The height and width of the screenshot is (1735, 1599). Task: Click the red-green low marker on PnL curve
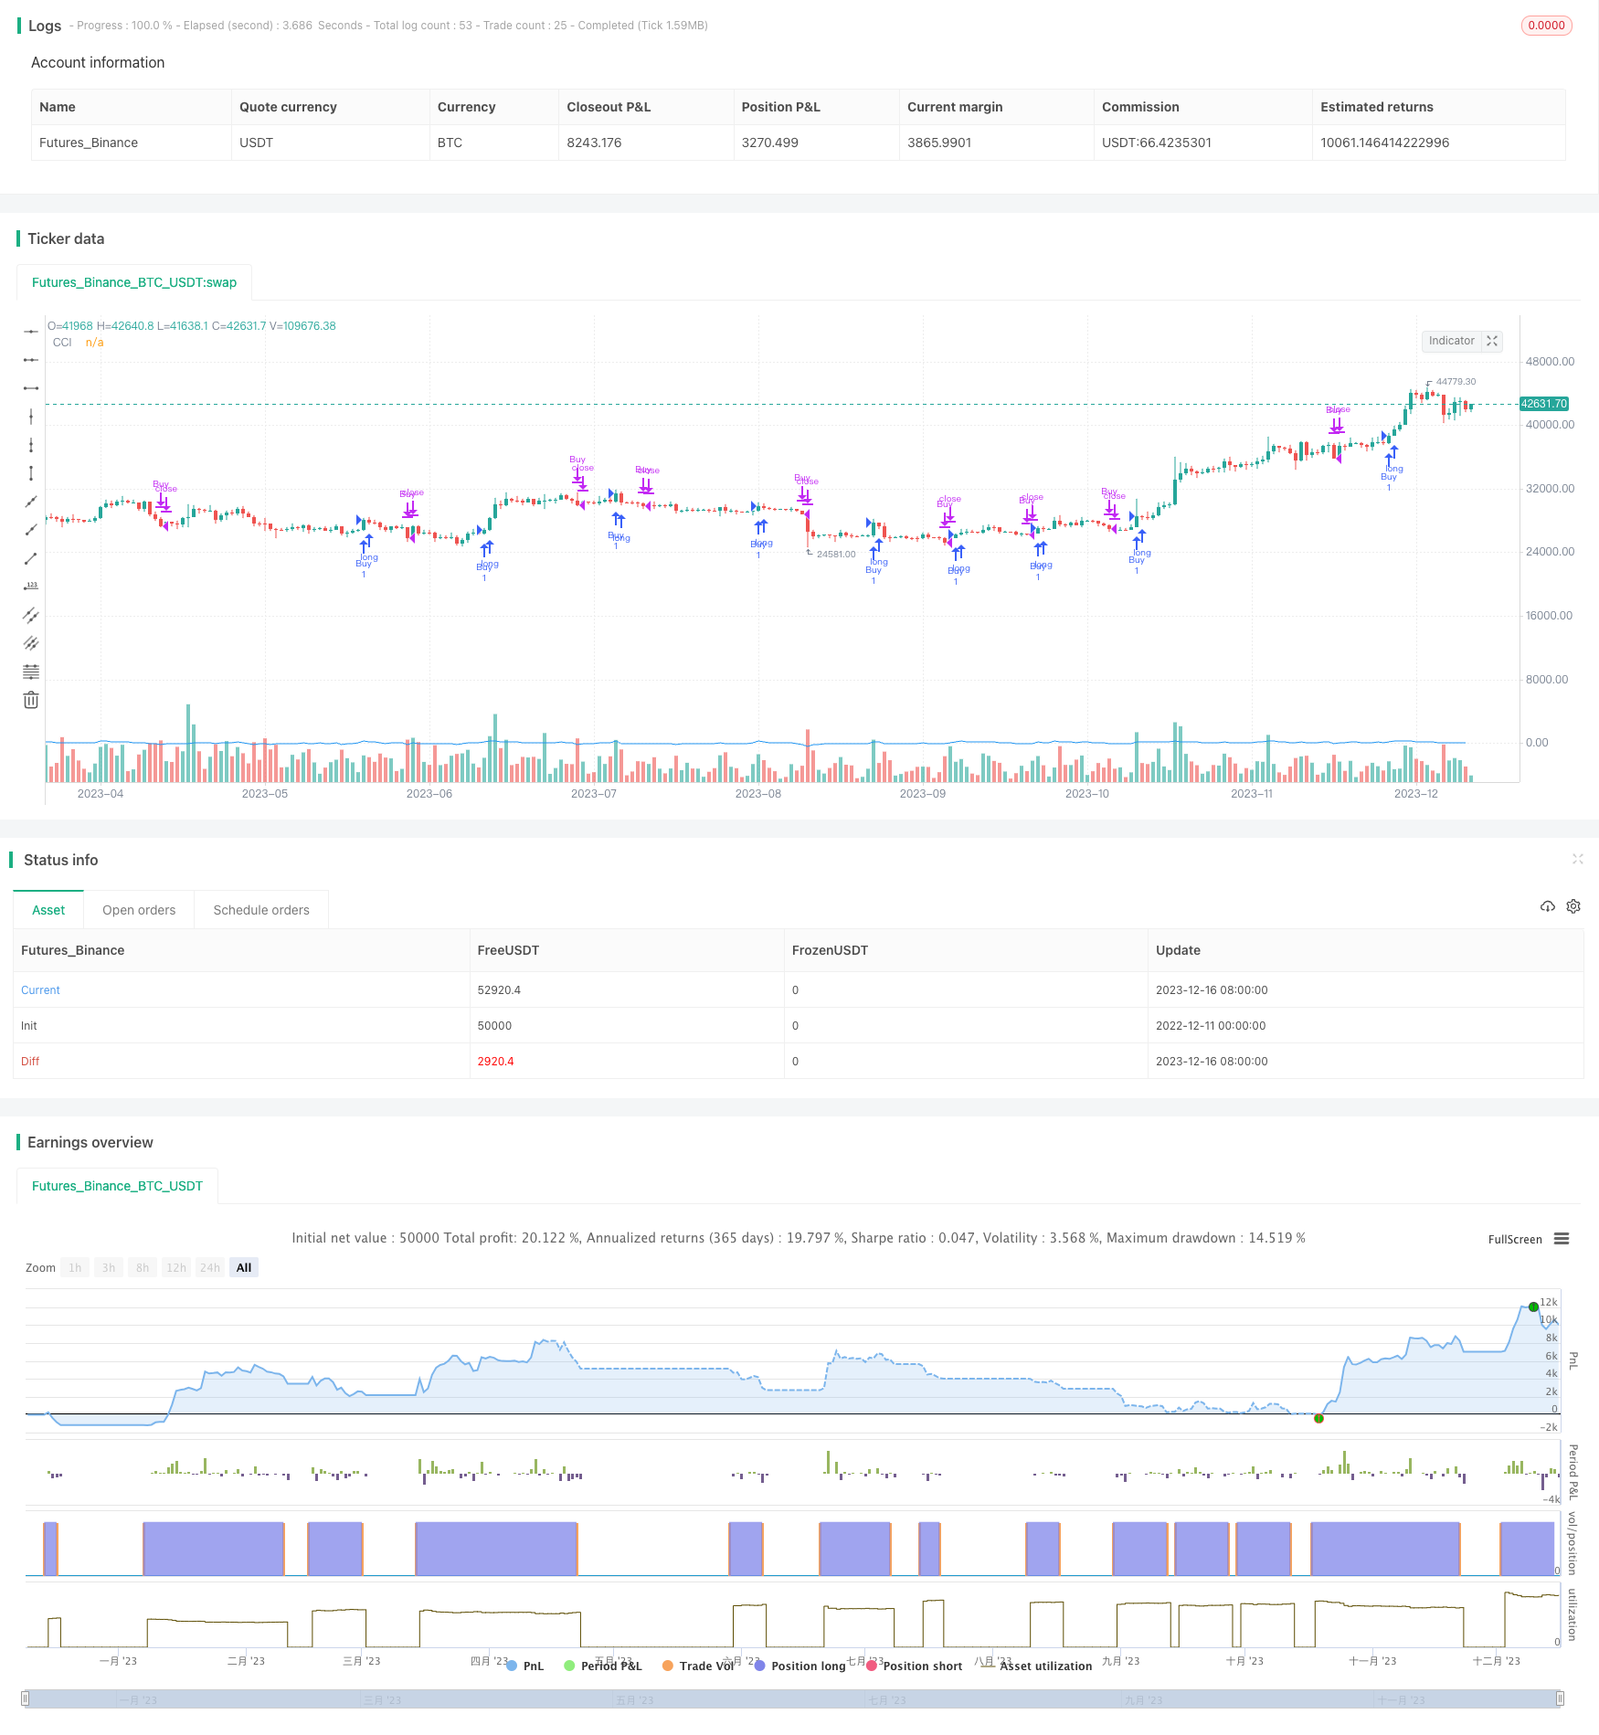tap(1318, 1418)
